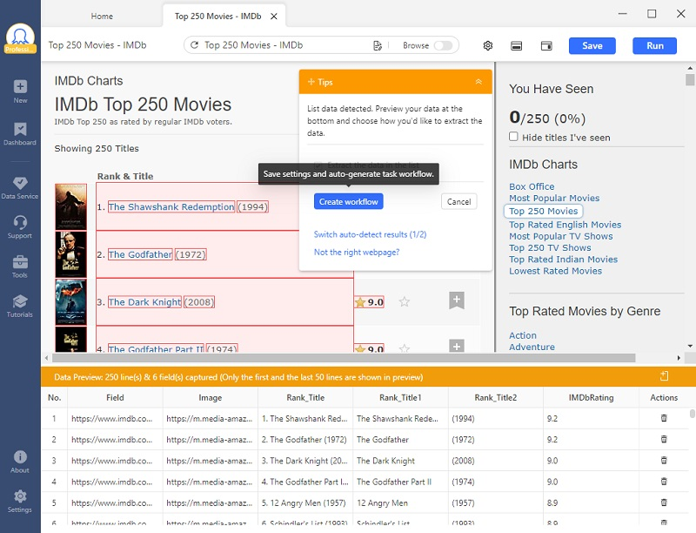The width and height of the screenshot is (696, 533).
Task: Open task settings gear in toolbar
Action: [488, 45]
